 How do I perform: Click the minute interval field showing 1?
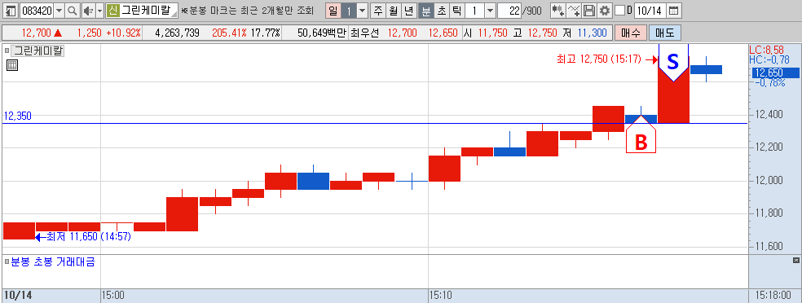[x=474, y=11]
